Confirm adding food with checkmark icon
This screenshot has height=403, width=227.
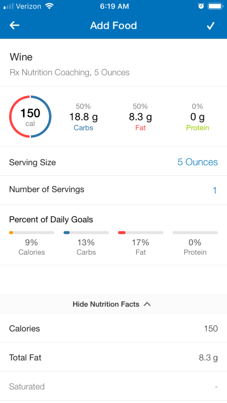coord(210,26)
